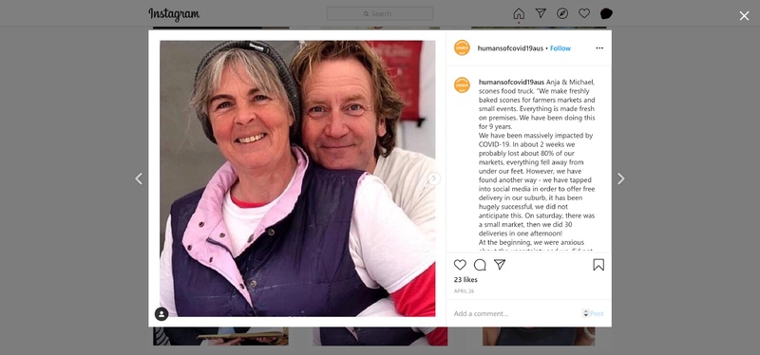Image resolution: width=760 pixels, height=355 pixels.
Task: Go to previous post arrow
Action: click(x=139, y=178)
